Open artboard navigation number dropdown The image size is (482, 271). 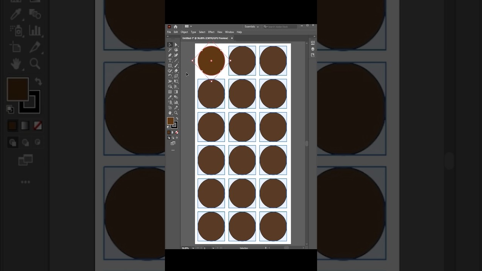[x=213, y=248]
